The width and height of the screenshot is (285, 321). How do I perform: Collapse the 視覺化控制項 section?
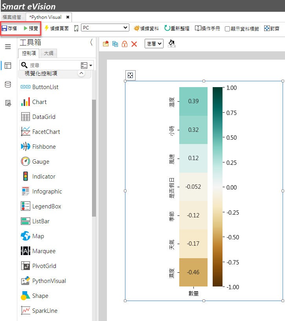click(x=81, y=73)
